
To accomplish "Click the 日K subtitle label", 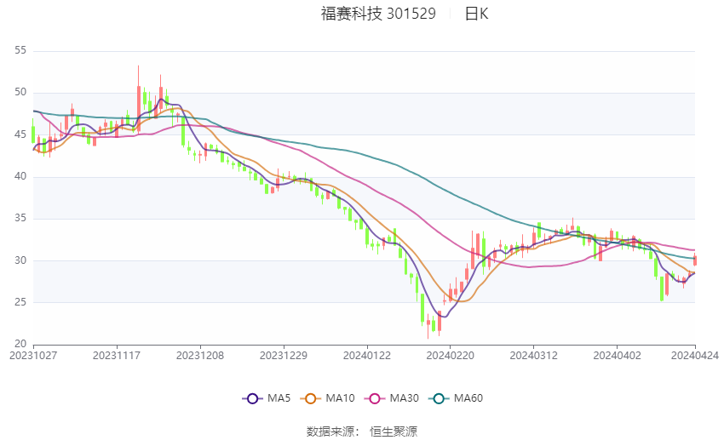I will (476, 14).
